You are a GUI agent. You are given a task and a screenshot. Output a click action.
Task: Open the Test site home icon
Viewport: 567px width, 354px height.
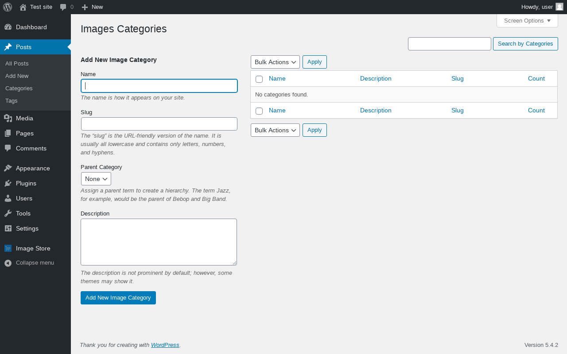[x=23, y=7]
